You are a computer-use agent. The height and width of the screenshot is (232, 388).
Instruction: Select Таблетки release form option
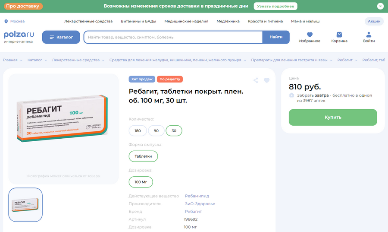point(143,156)
